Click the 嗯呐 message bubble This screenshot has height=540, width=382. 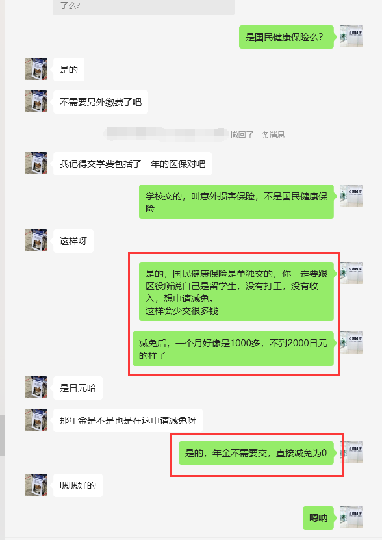click(318, 518)
